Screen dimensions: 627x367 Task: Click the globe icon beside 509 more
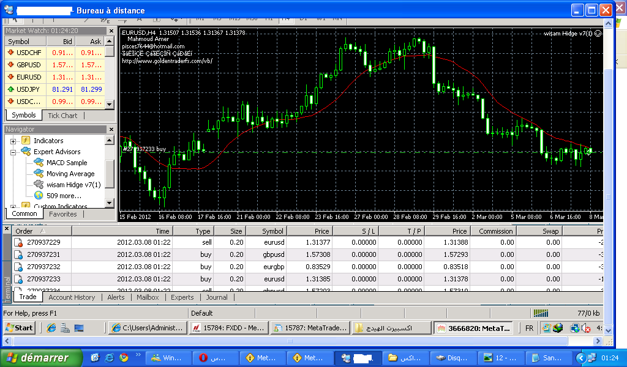39,195
